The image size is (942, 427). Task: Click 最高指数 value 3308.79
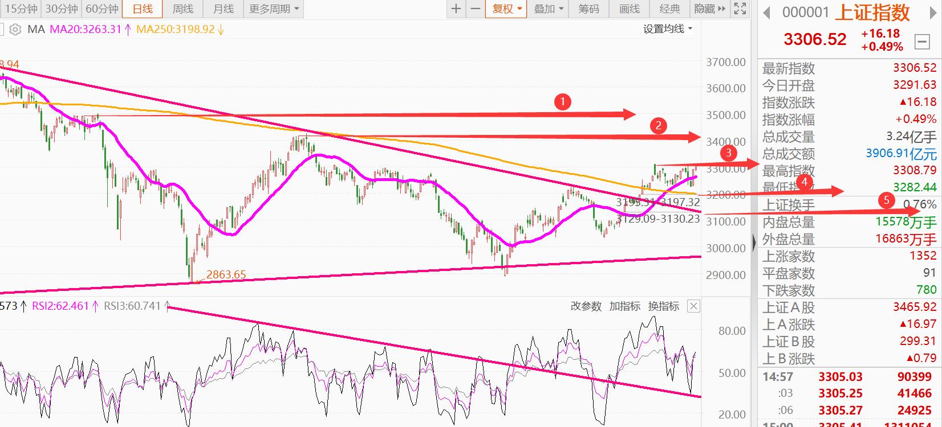point(915,170)
